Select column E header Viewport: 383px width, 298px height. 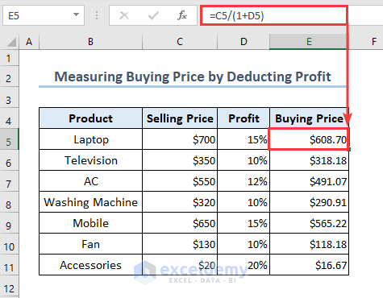tap(309, 42)
